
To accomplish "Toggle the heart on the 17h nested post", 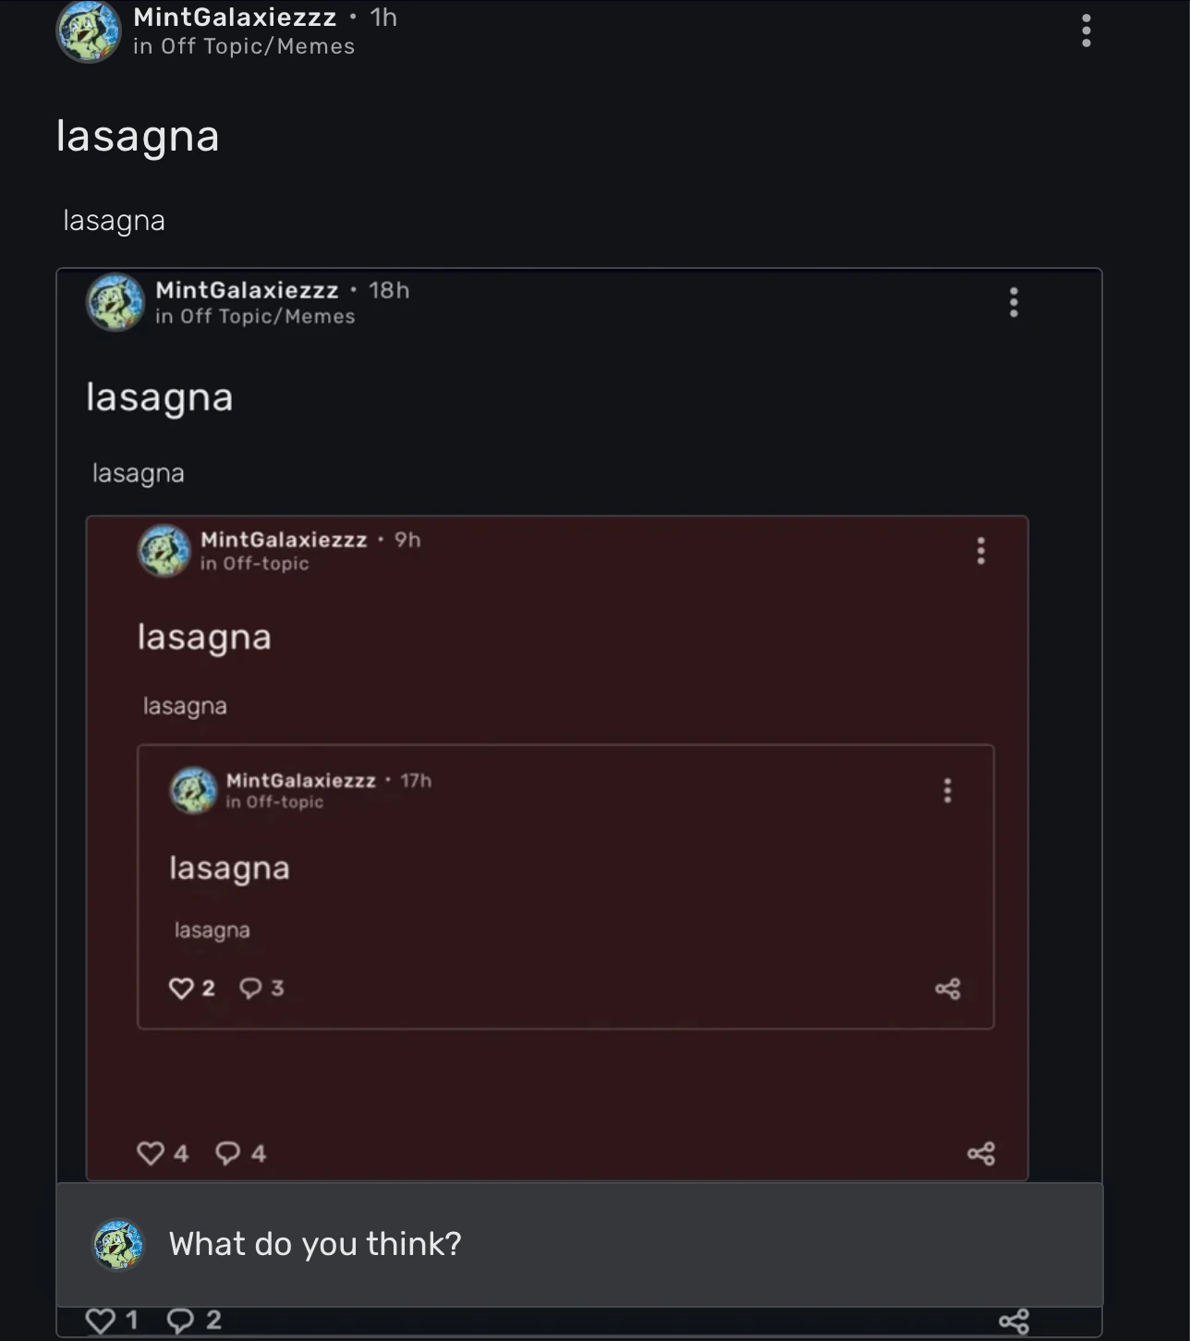I will coord(181,988).
